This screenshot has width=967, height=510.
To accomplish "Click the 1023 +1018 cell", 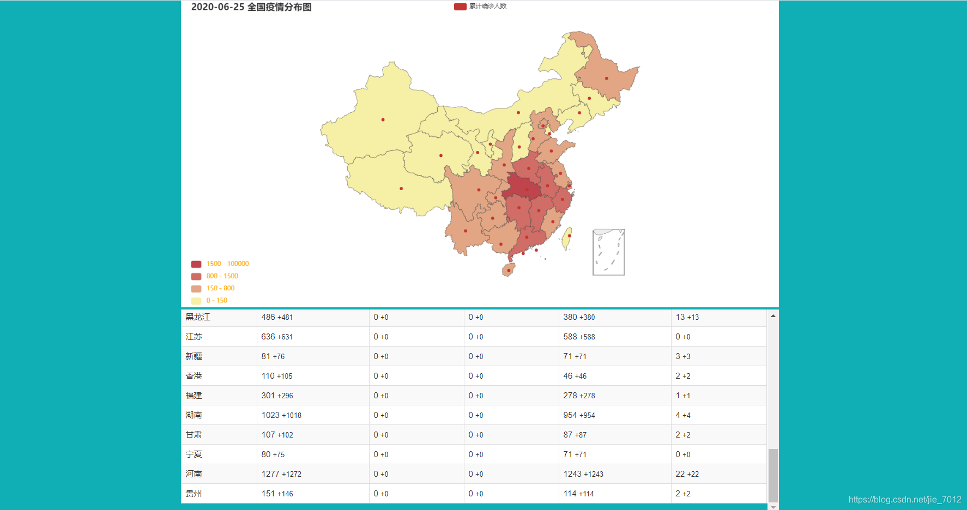I will 313,415.
